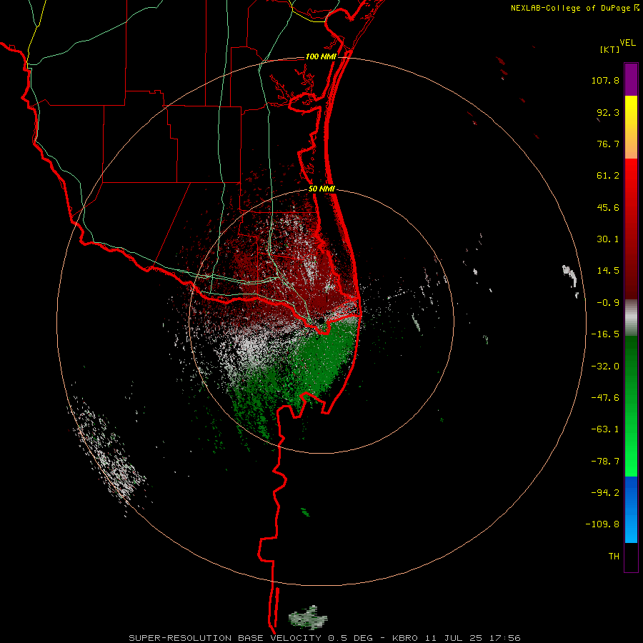Viewport: 643px width, 643px height.
Task: Click the 14.5 scale value
Action: (608, 271)
